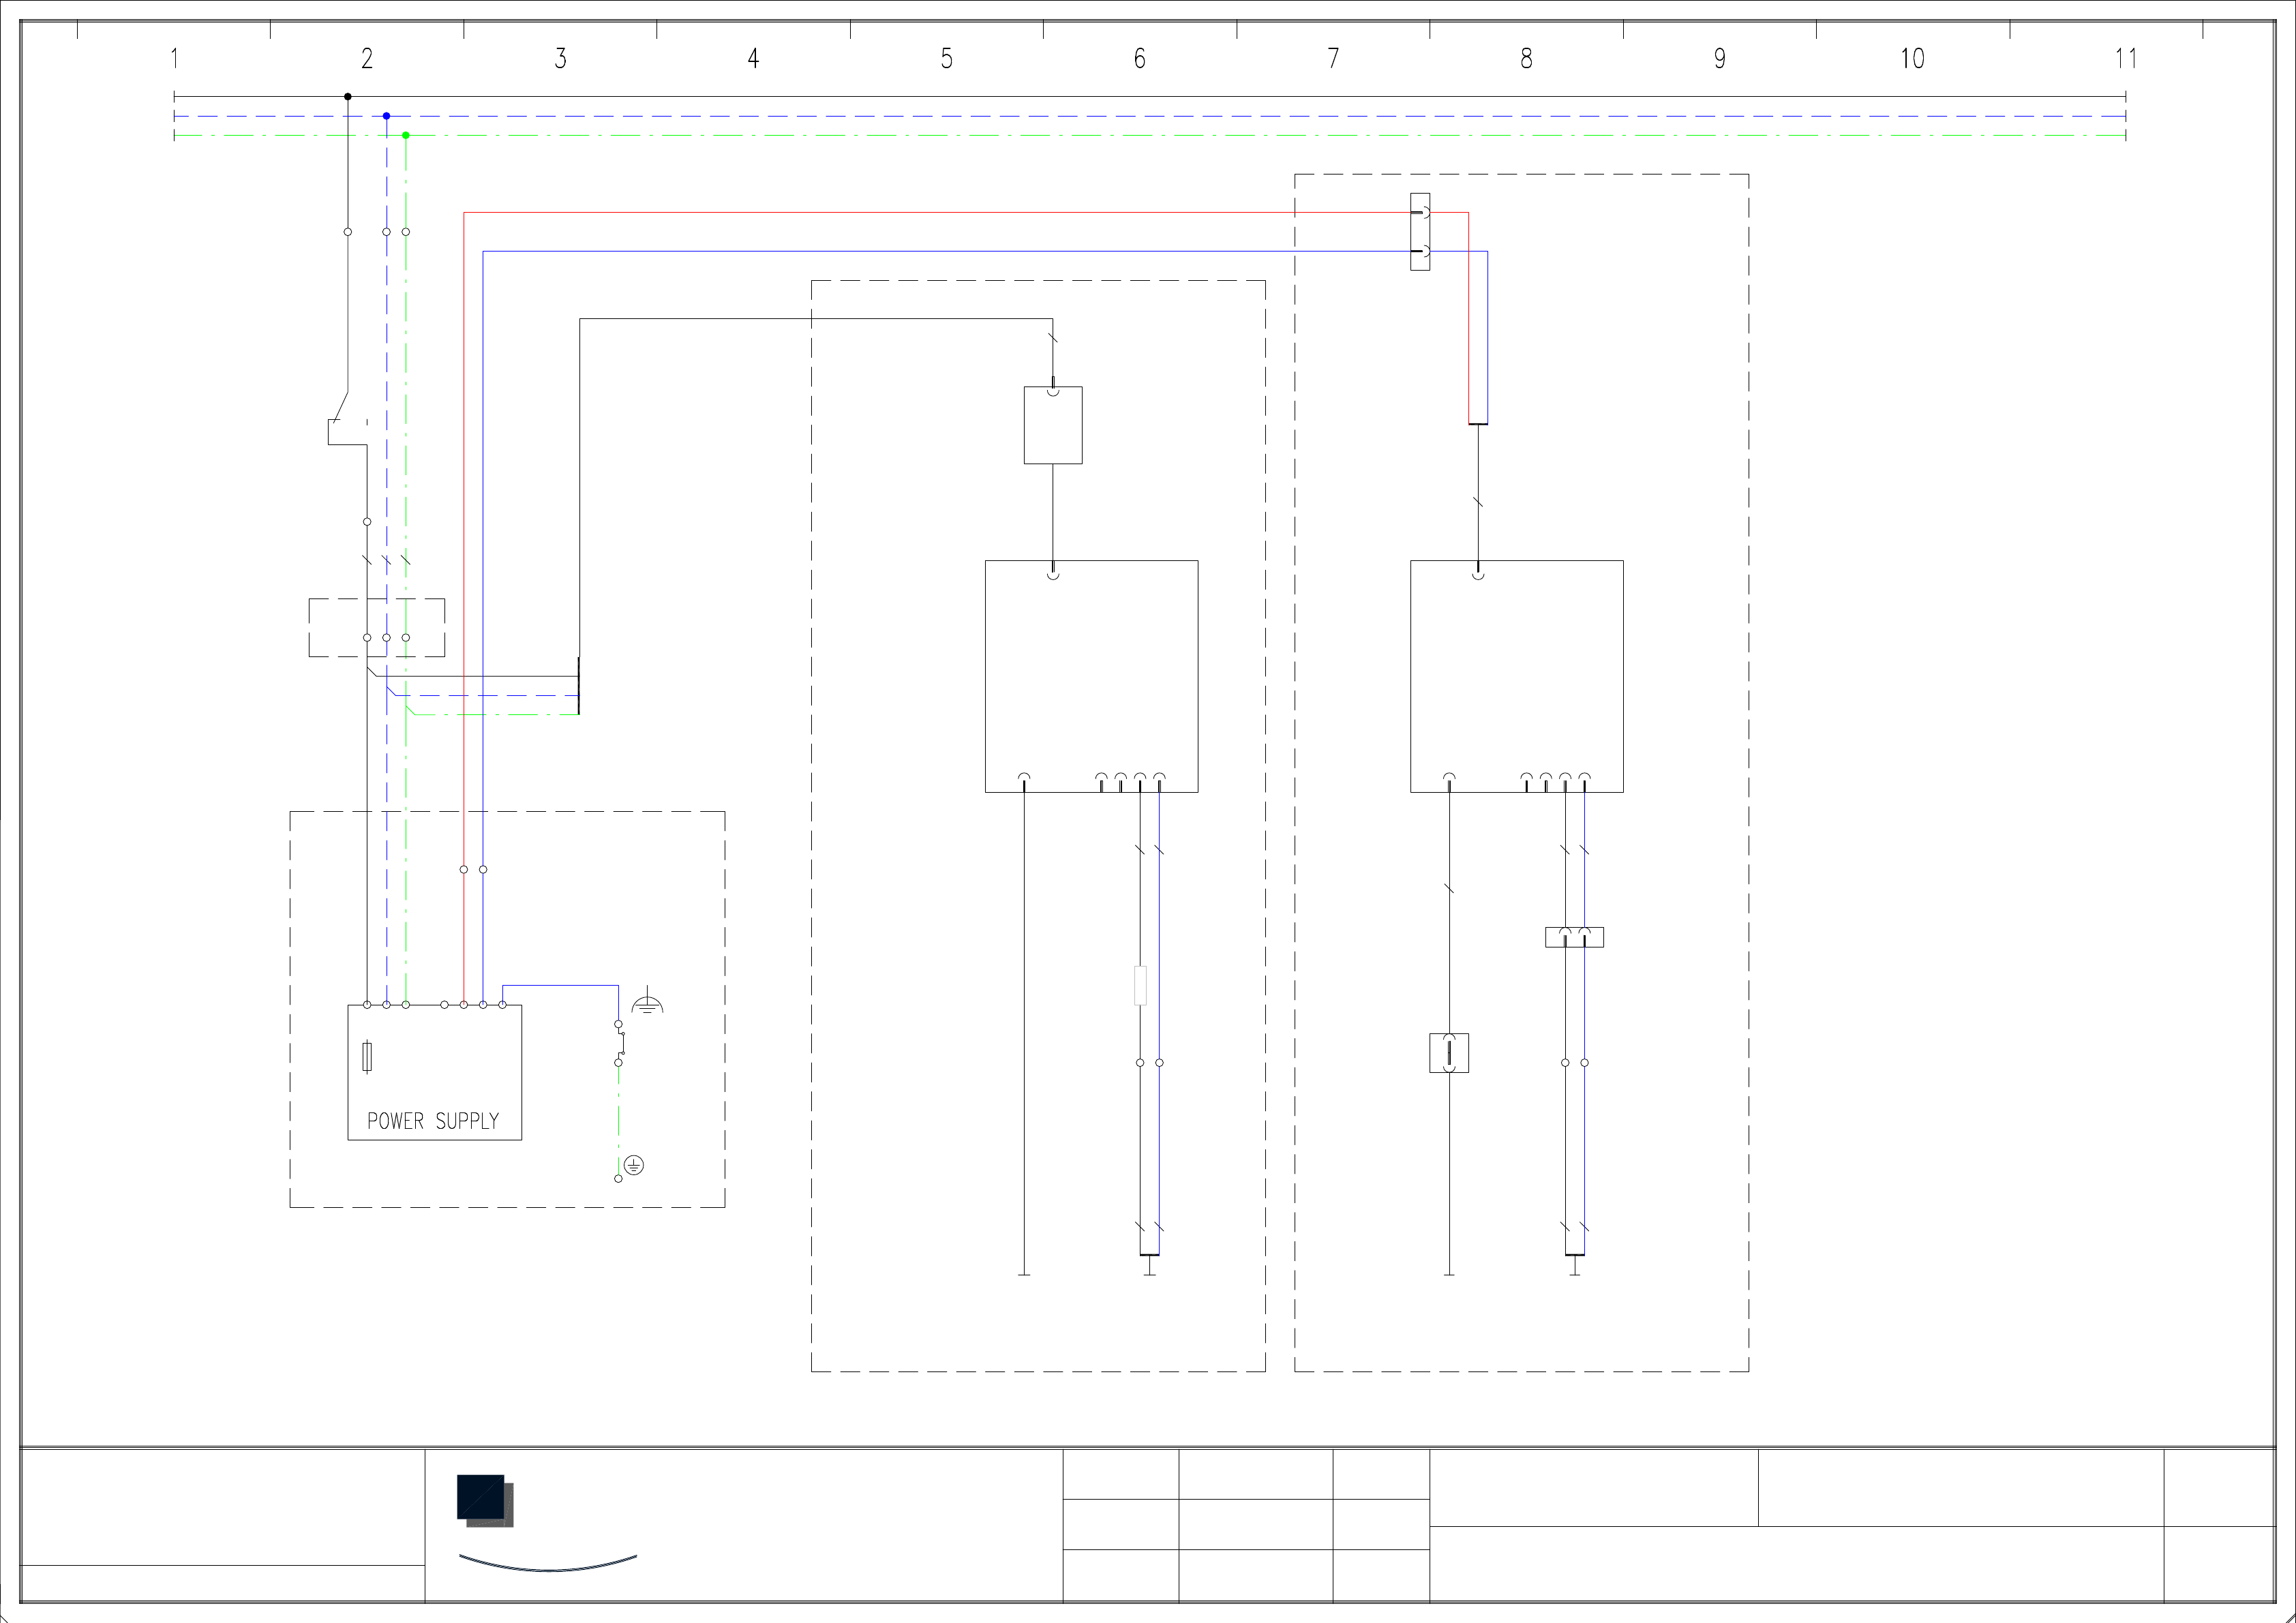Click the green junction dot on bus line
This screenshot has width=2296, height=1623.
(406, 135)
